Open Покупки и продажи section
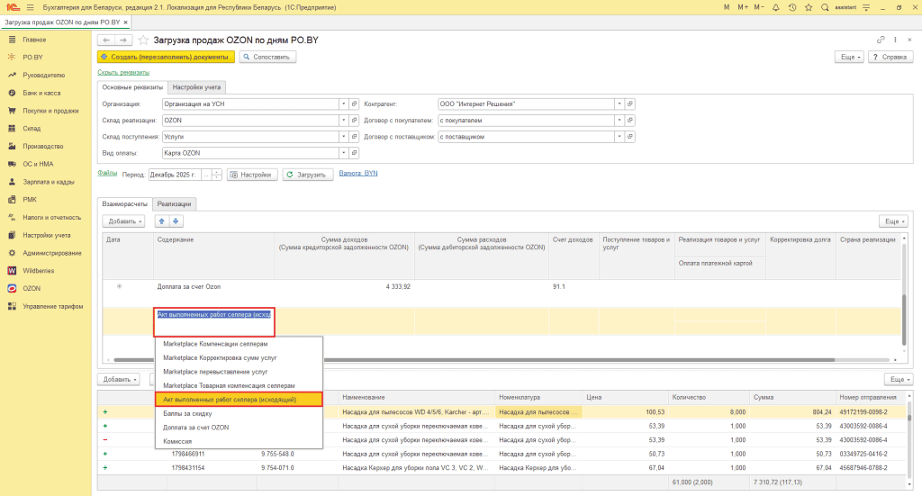 50,111
